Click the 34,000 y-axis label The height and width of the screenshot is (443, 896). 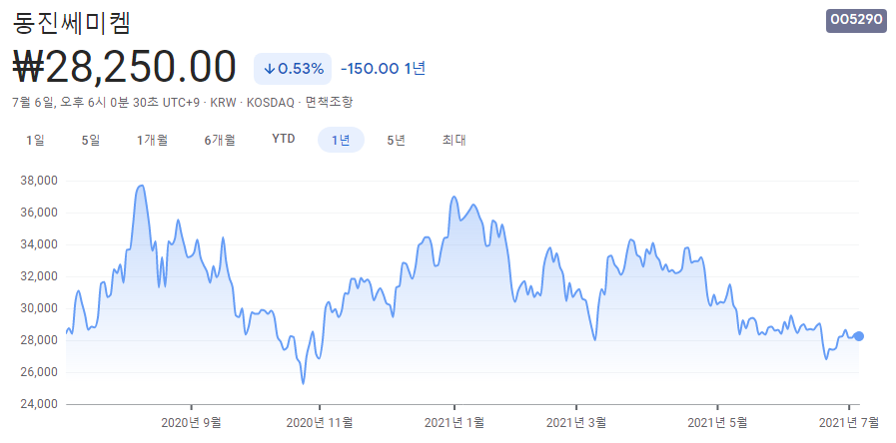[39, 244]
